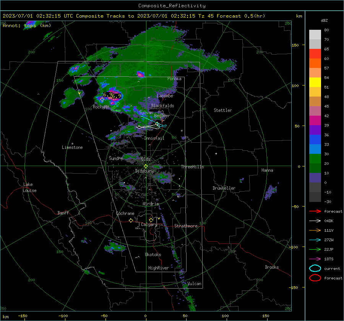Click the Banff label

pos(63,213)
